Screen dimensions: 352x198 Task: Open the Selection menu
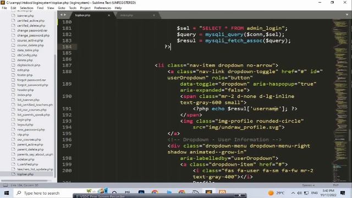pyautogui.click(x=26, y=8)
